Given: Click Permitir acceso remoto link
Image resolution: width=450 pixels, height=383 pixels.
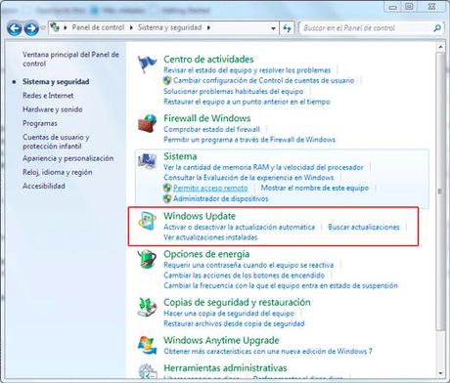Looking at the screenshot, I should click(x=210, y=188).
